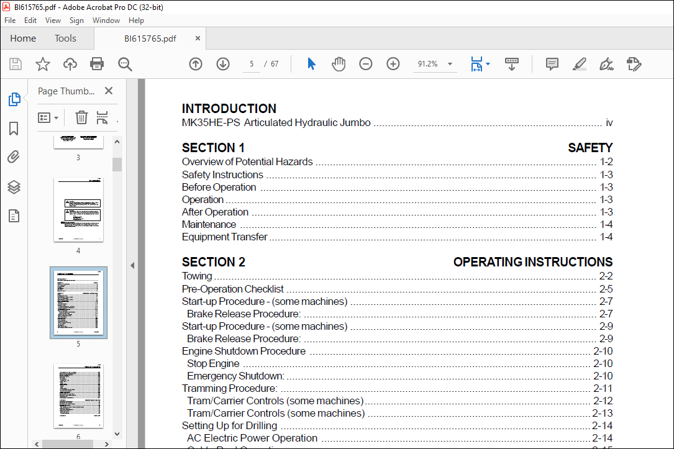This screenshot has height=449, width=674.
Task: Click 'Pre-Operation Checklist' contents entry
Action: pos(397,289)
